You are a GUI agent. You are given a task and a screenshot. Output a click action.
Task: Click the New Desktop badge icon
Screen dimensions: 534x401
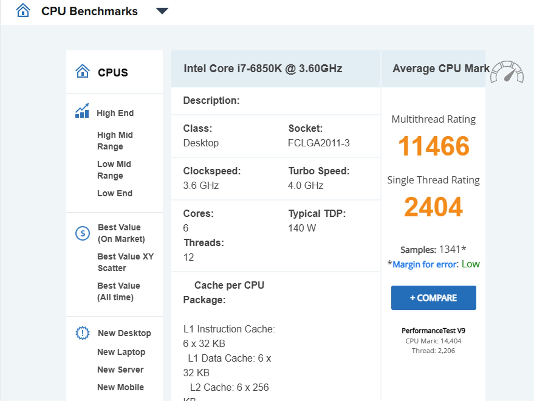click(83, 333)
